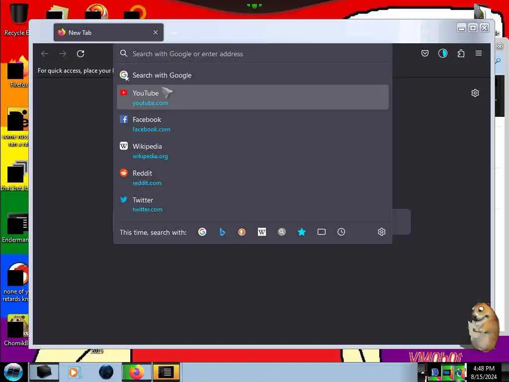The width and height of the screenshot is (509, 382).
Task: Select the ChomikB desktop icon
Action: (16, 331)
